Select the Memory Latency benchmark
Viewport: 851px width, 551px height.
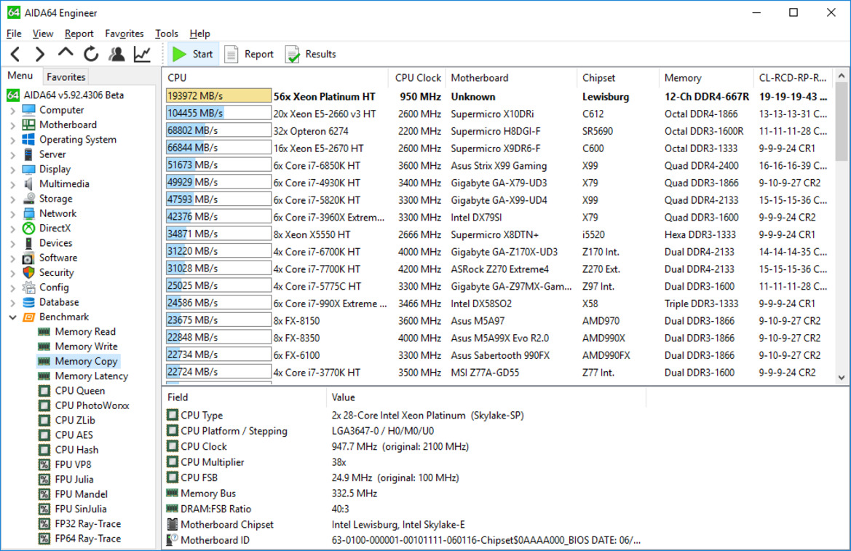[x=91, y=376]
